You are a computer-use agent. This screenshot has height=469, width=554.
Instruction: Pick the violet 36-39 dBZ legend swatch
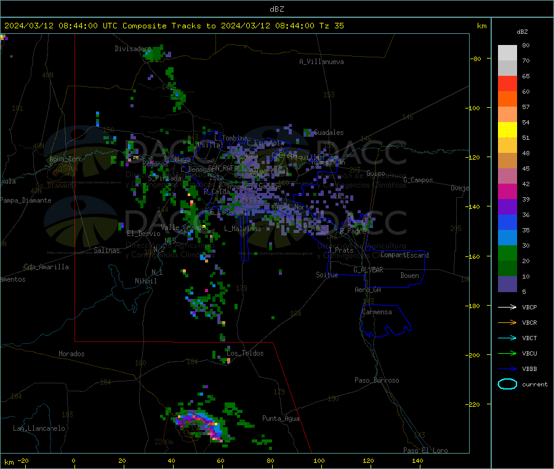(x=507, y=207)
